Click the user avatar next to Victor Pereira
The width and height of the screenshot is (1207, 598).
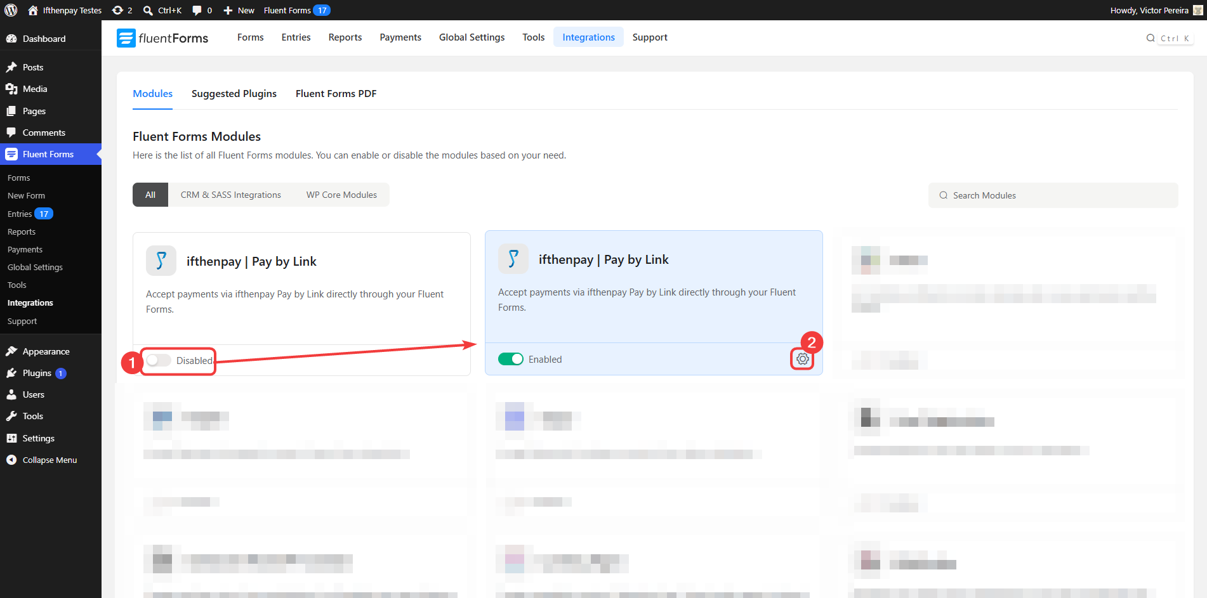(x=1198, y=10)
